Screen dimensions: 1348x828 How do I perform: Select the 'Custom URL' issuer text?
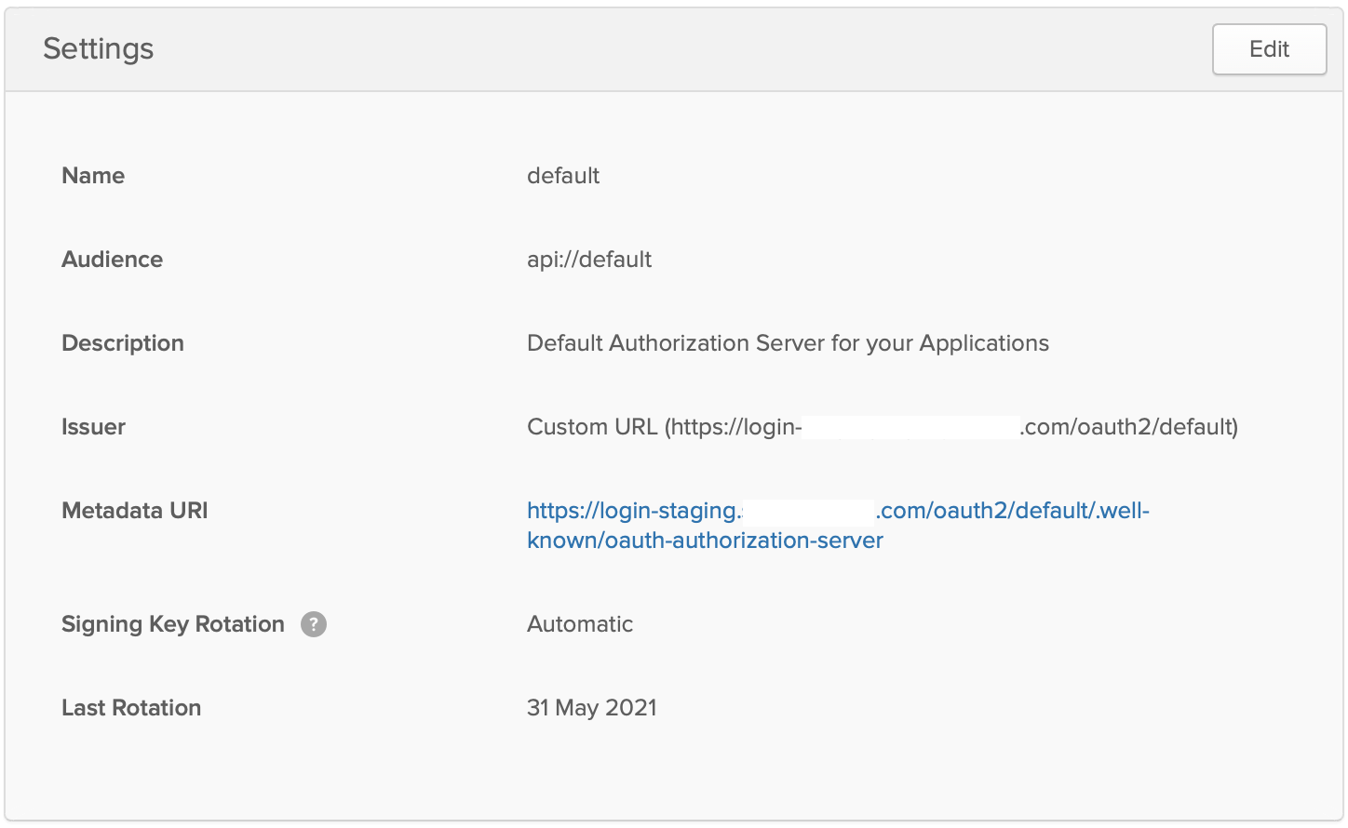[x=592, y=427]
